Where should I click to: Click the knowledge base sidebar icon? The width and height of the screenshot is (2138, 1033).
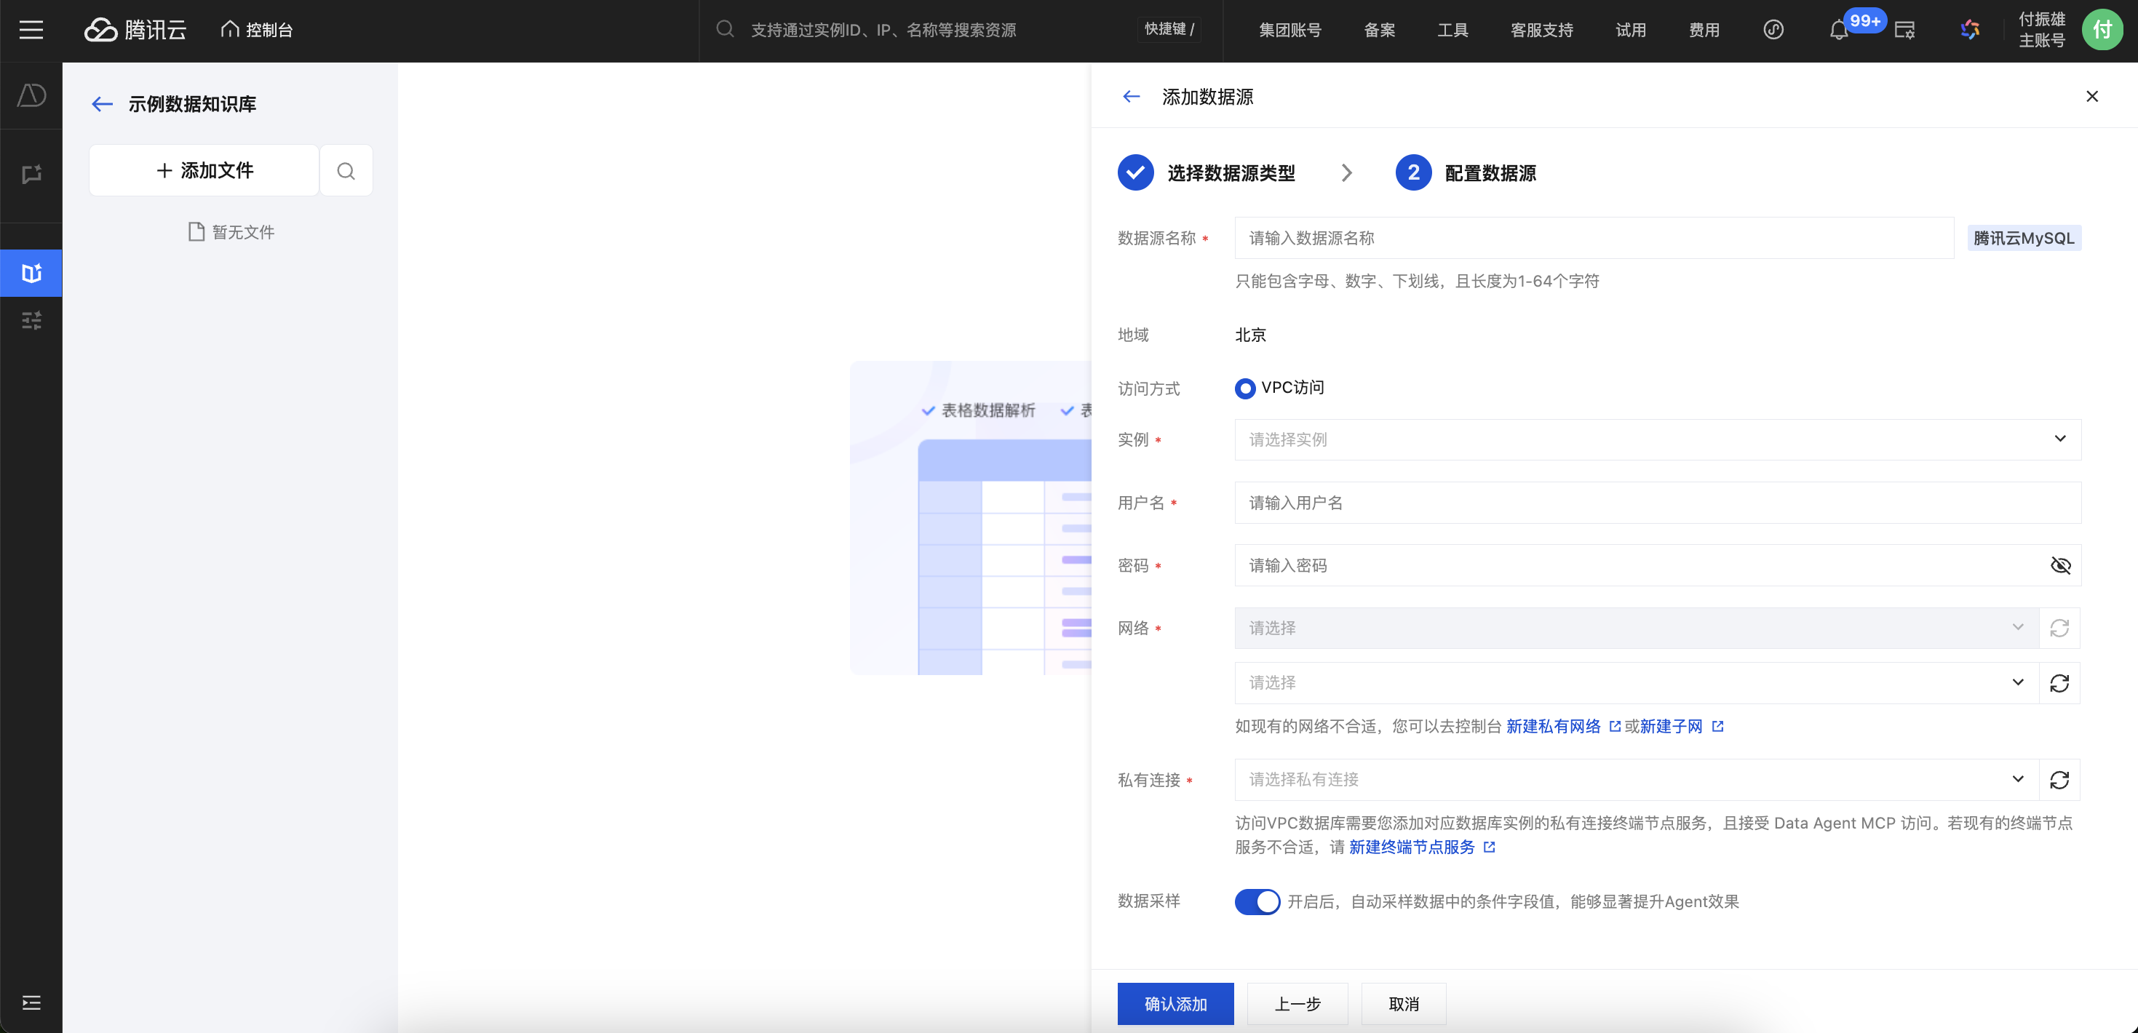(x=31, y=273)
